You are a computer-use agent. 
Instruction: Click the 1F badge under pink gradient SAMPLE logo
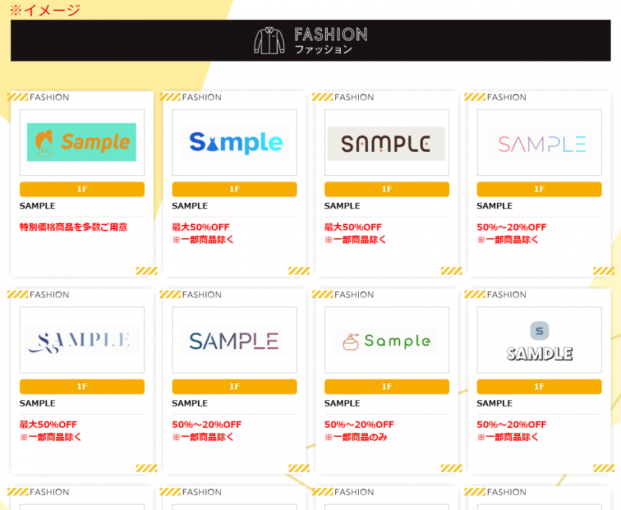[540, 189]
